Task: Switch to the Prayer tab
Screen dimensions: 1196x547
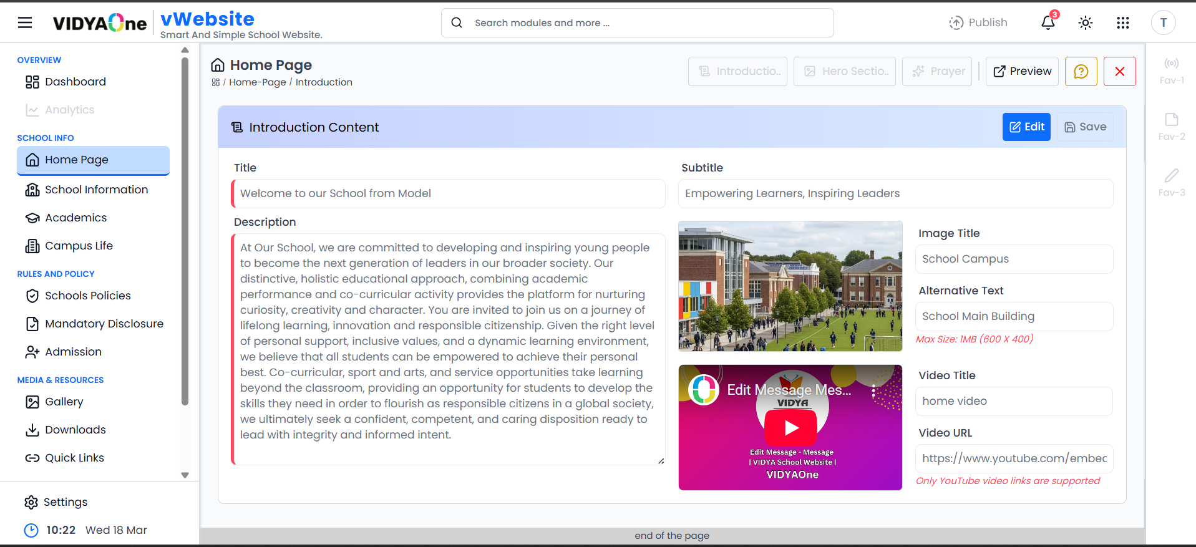Action: tap(937, 71)
